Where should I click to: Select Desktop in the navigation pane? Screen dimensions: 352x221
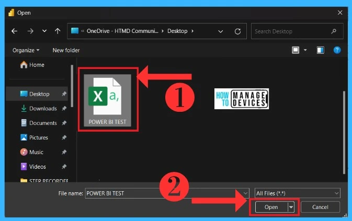pyautogui.click(x=37, y=94)
